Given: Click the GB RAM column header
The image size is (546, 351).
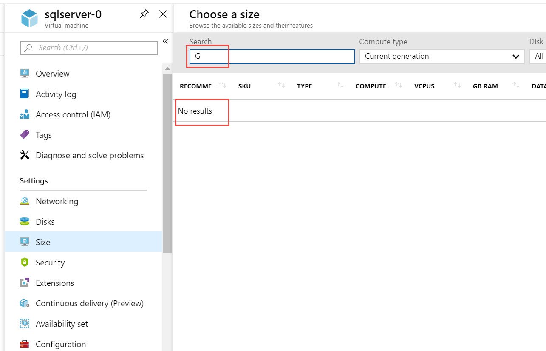Looking at the screenshot, I should coord(485,86).
